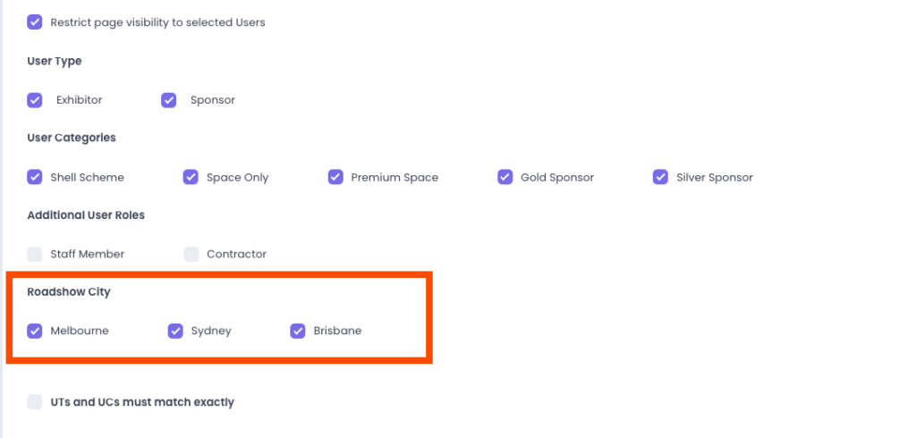Check the Contractor role checkbox

tap(191, 254)
